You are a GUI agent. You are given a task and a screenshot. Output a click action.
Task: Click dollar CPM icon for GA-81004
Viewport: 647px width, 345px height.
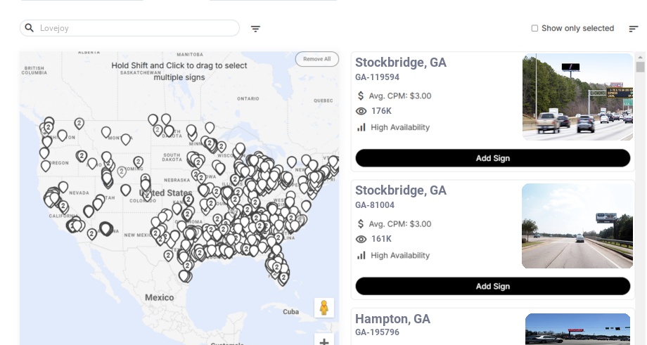coord(361,224)
